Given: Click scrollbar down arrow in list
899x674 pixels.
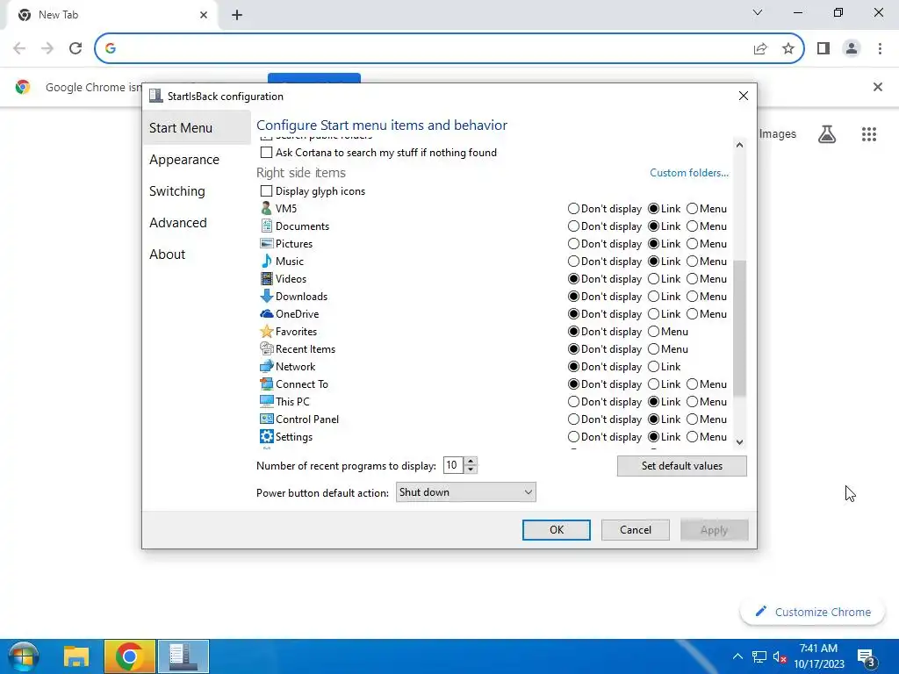Looking at the screenshot, I should tap(739, 442).
